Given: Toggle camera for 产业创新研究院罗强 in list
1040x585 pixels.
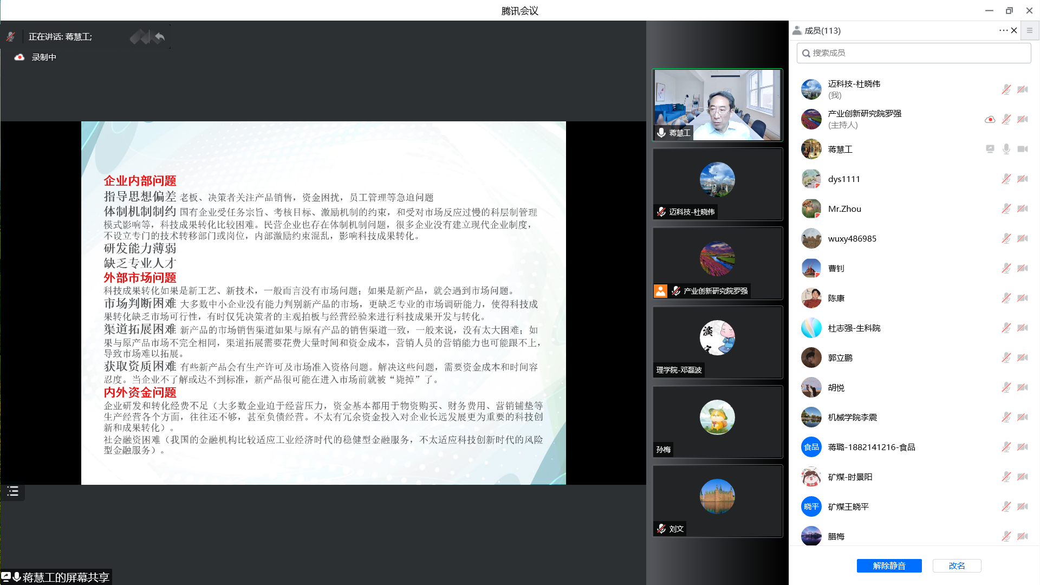Looking at the screenshot, I should coord(1022,119).
